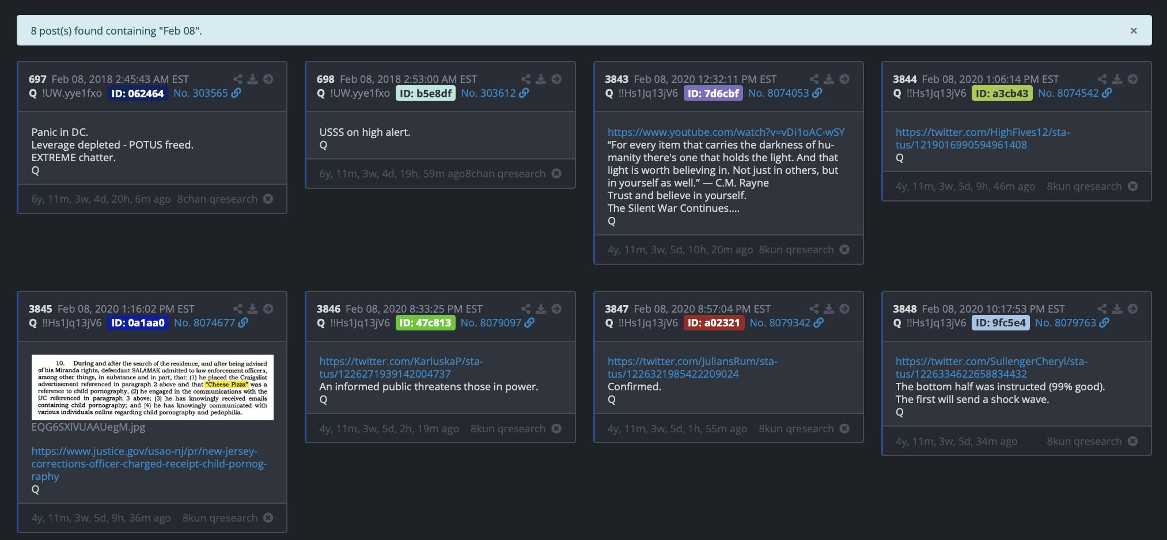
Task: Click the 8chan qresearch icon in post 697 footer
Action: tap(268, 199)
